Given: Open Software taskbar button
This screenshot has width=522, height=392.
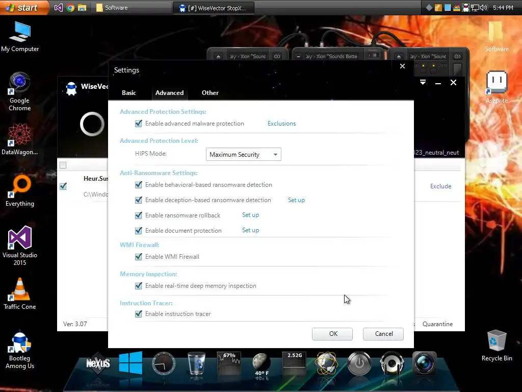Looking at the screenshot, I should point(131,8).
